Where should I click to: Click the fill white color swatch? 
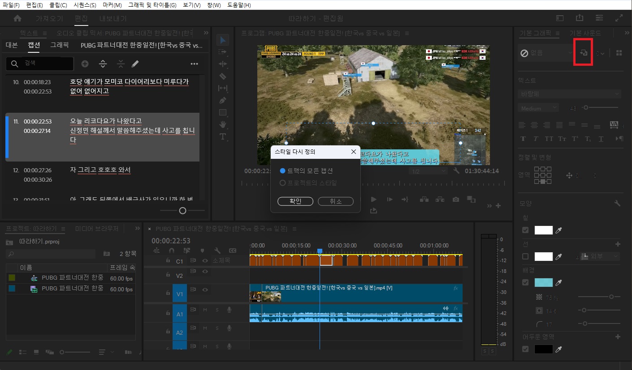[x=544, y=230]
